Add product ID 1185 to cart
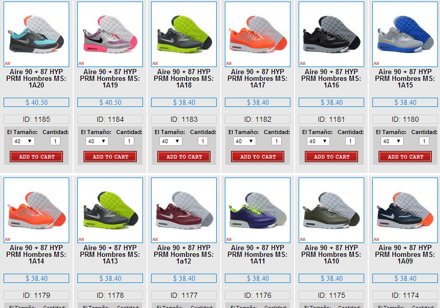The height and width of the screenshot is (308, 440). 36,157
